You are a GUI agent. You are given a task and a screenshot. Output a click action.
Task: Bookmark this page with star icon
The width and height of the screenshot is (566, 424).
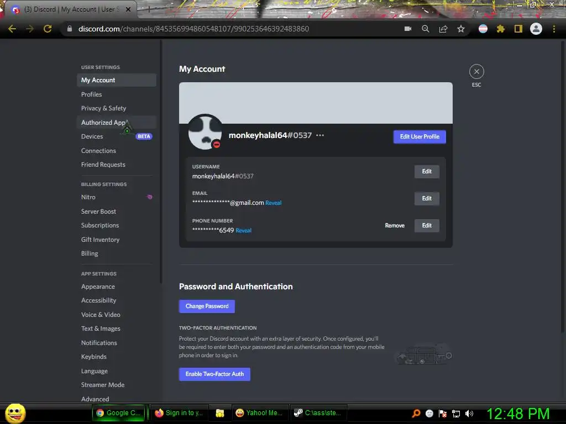click(x=461, y=29)
